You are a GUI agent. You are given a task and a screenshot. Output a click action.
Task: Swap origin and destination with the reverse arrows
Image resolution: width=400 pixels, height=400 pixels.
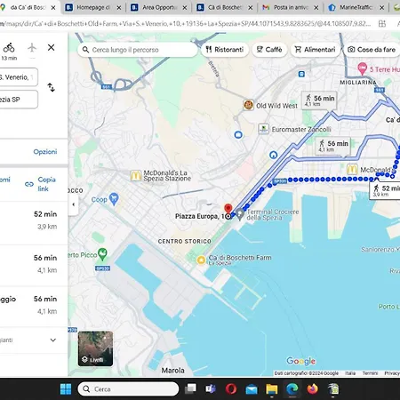[51, 87]
